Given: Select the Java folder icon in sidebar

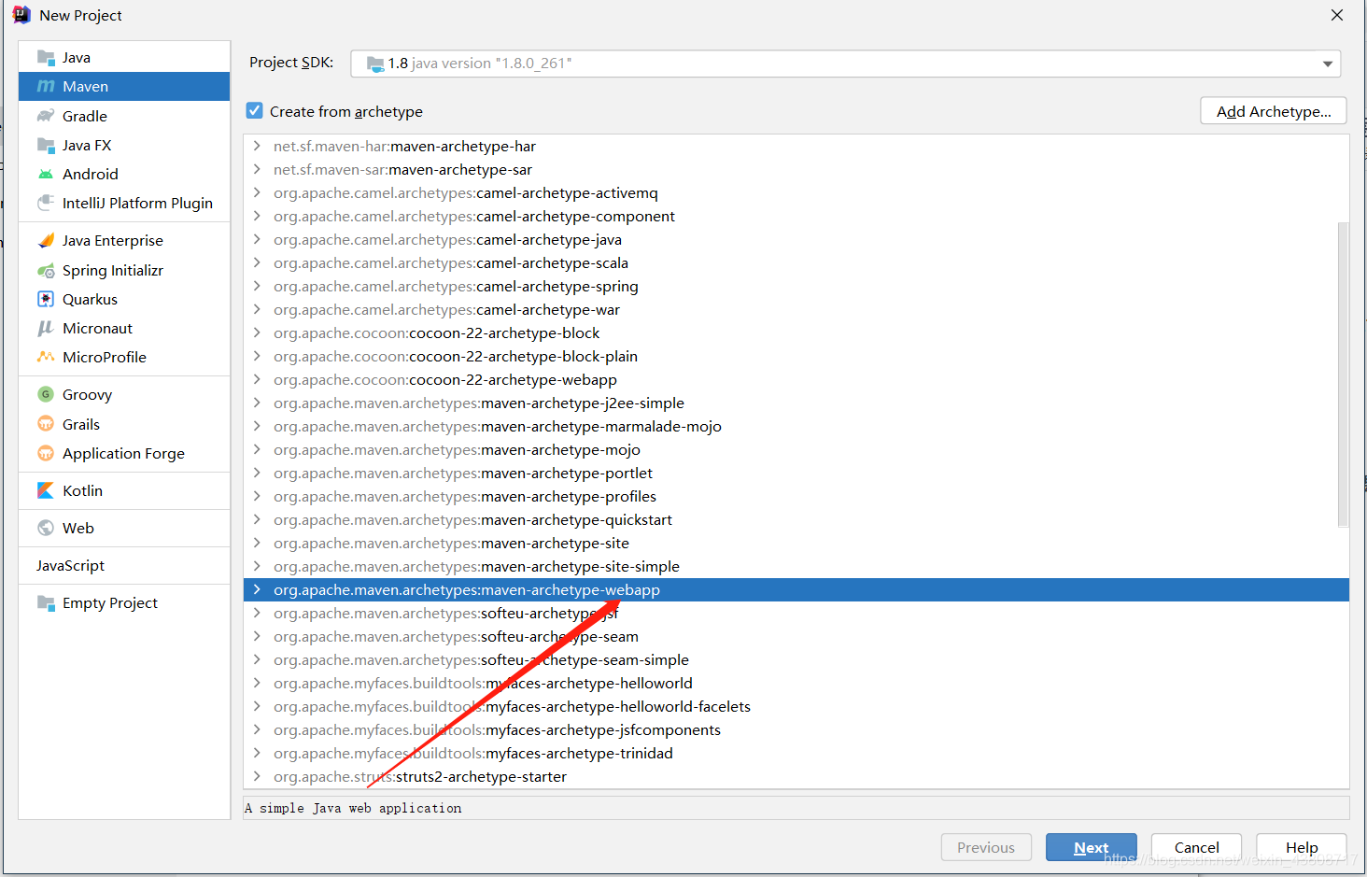Looking at the screenshot, I should point(46,58).
